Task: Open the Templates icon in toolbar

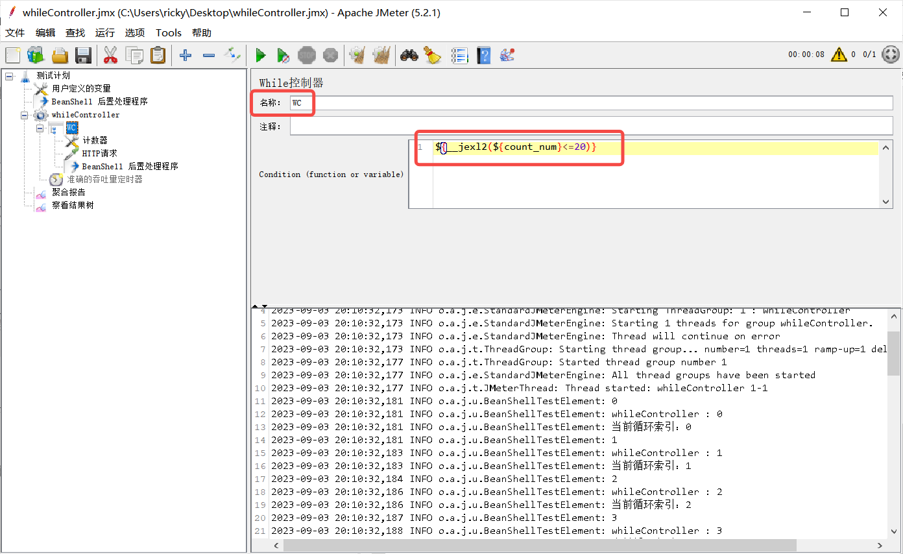Action: pos(35,55)
